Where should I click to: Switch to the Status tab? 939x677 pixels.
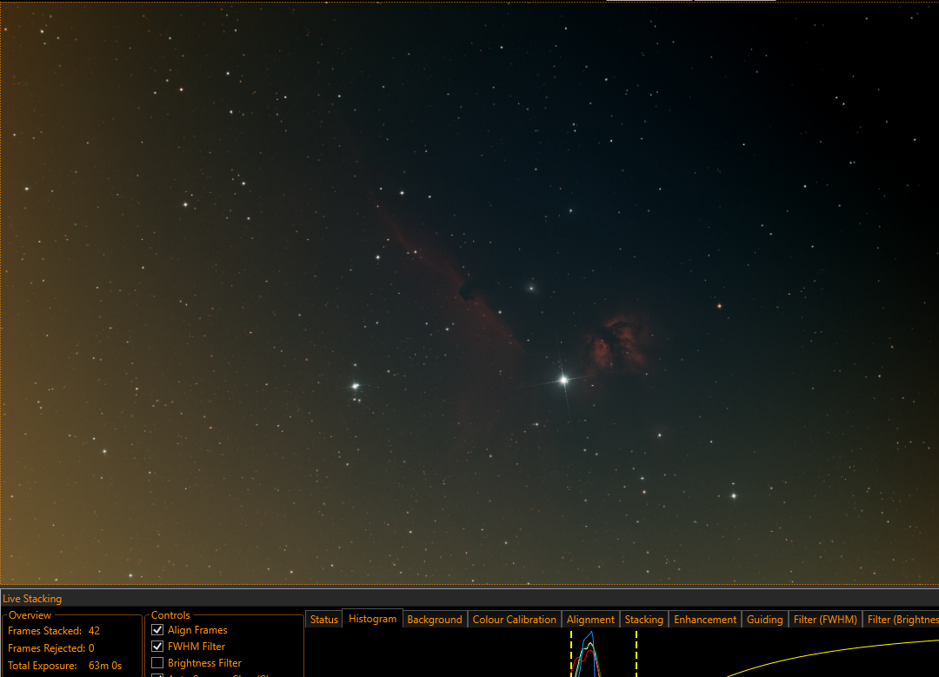point(324,620)
